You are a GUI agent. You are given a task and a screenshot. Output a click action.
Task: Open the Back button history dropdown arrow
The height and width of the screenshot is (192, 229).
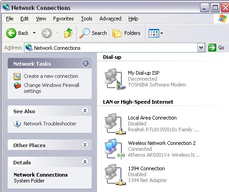pos(34,33)
